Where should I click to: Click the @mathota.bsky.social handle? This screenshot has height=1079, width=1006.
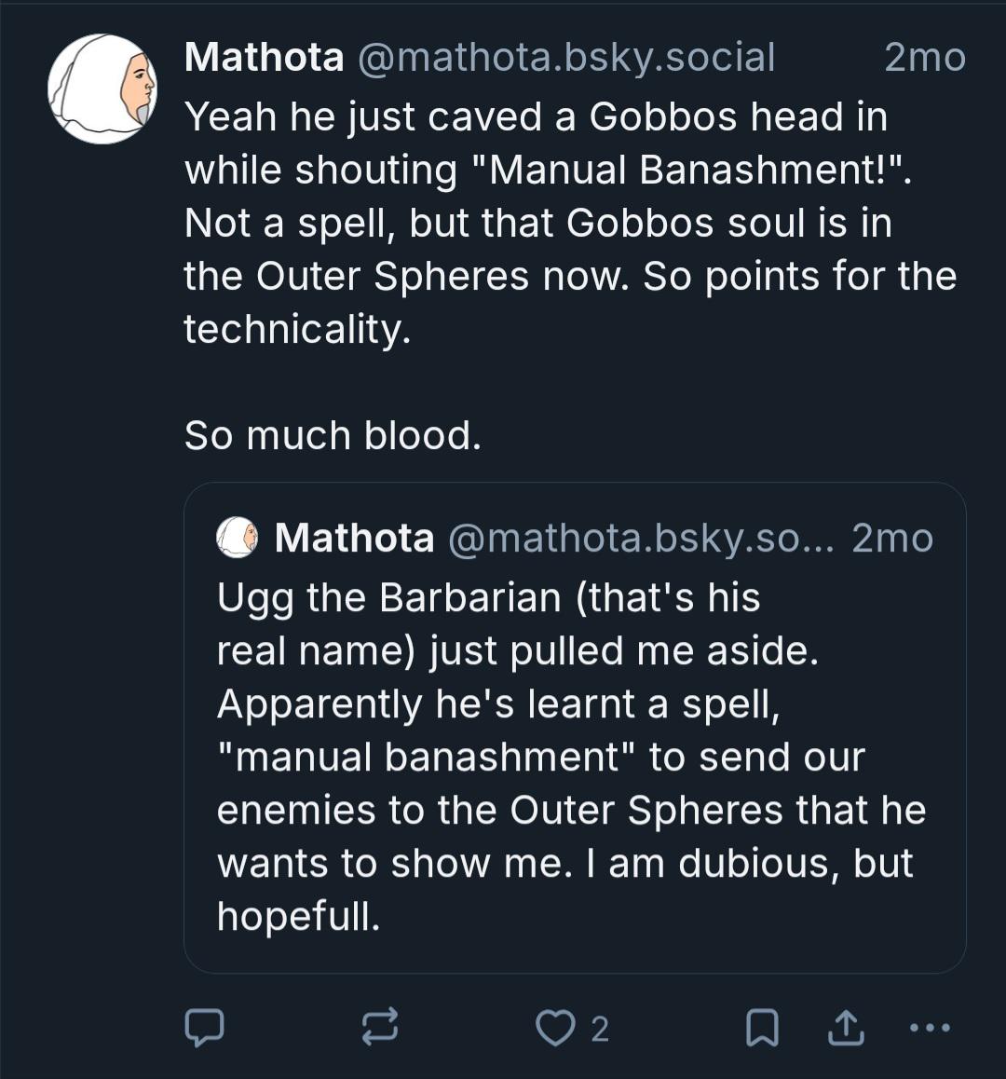click(x=567, y=57)
